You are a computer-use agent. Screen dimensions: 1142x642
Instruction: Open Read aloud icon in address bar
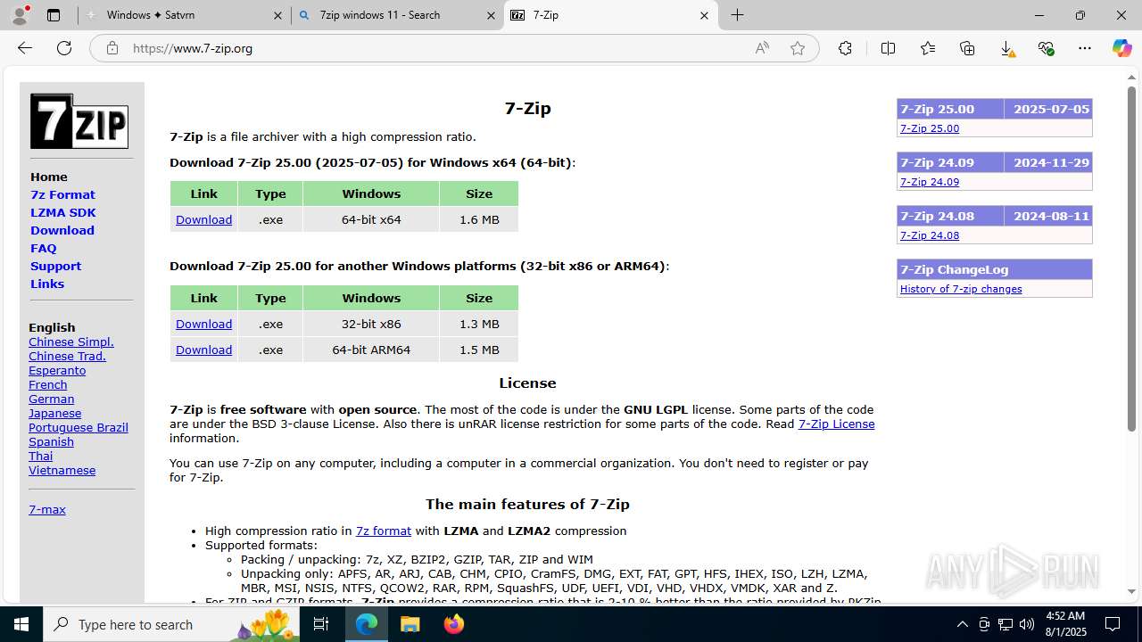click(x=762, y=48)
